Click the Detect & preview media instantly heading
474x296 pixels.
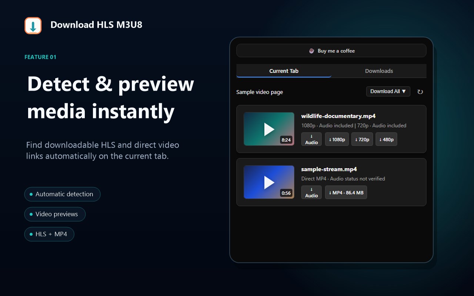tap(110, 97)
